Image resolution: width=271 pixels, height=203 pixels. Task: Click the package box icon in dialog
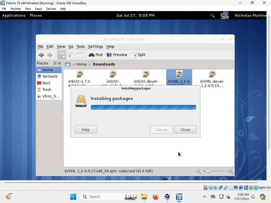pos(81,101)
